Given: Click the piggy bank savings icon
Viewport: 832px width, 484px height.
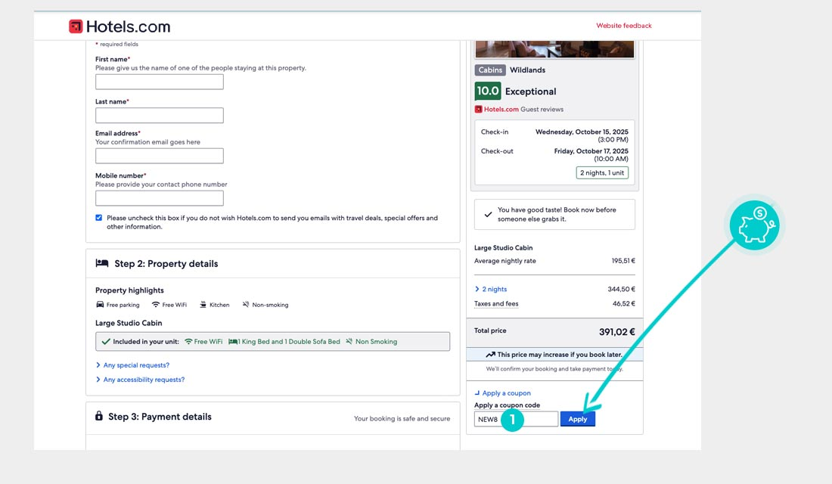Looking at the screenshot, I should pyautogui.click(x=756, y=226).
